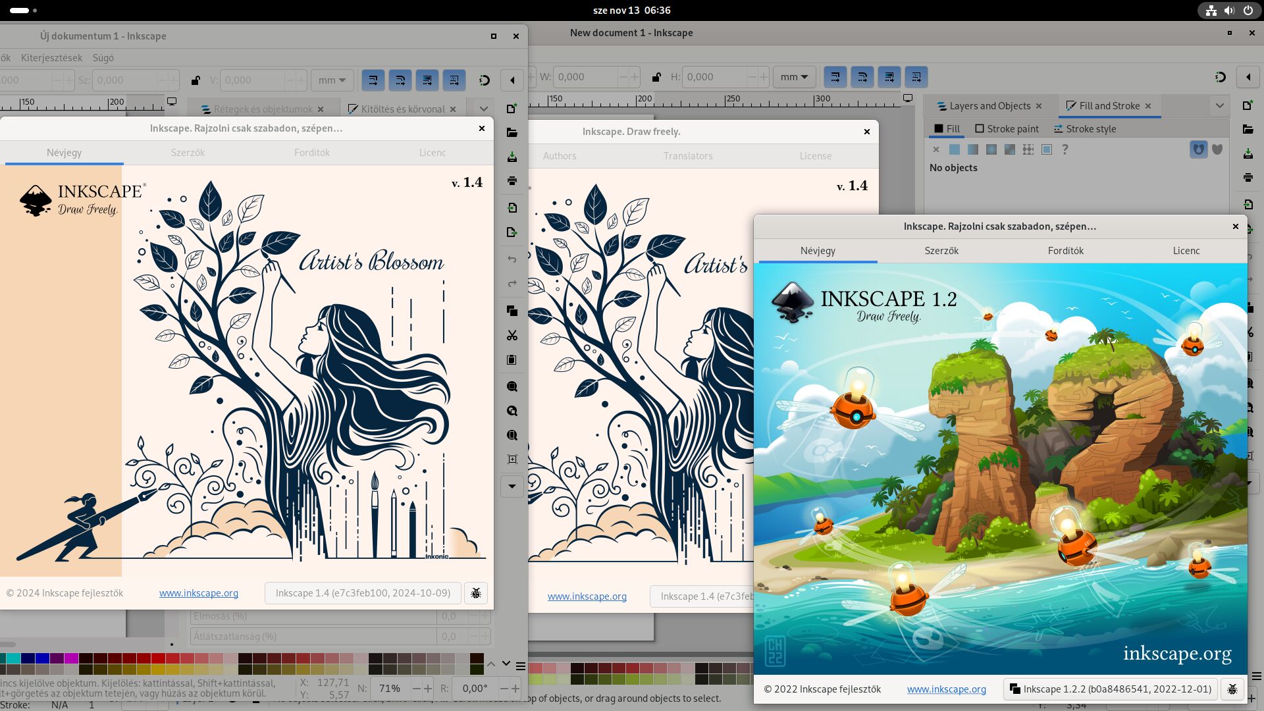The width and height of the screenshot is (1264, 711).
Task: Click bug report icon in Inkscape 1.4 About dialog
Action: tap(476, 593)
